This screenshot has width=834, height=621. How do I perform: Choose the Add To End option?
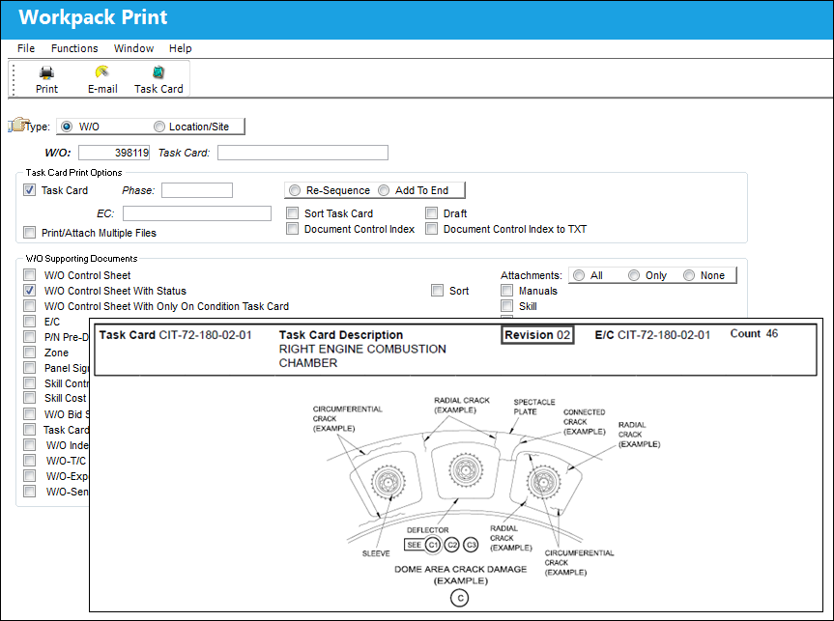[x=384, y=190]
